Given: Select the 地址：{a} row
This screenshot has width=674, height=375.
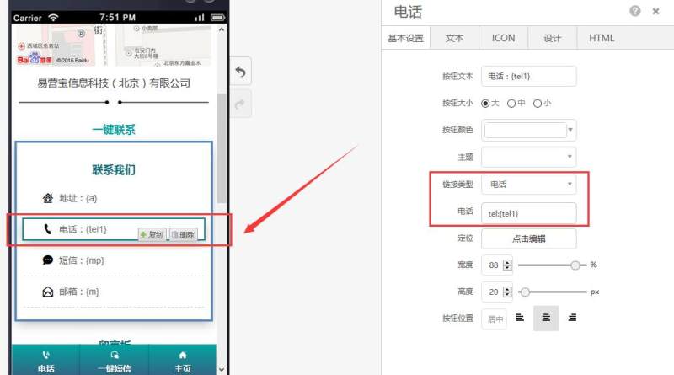Looking at the screenshot, I should click(114, 198).
